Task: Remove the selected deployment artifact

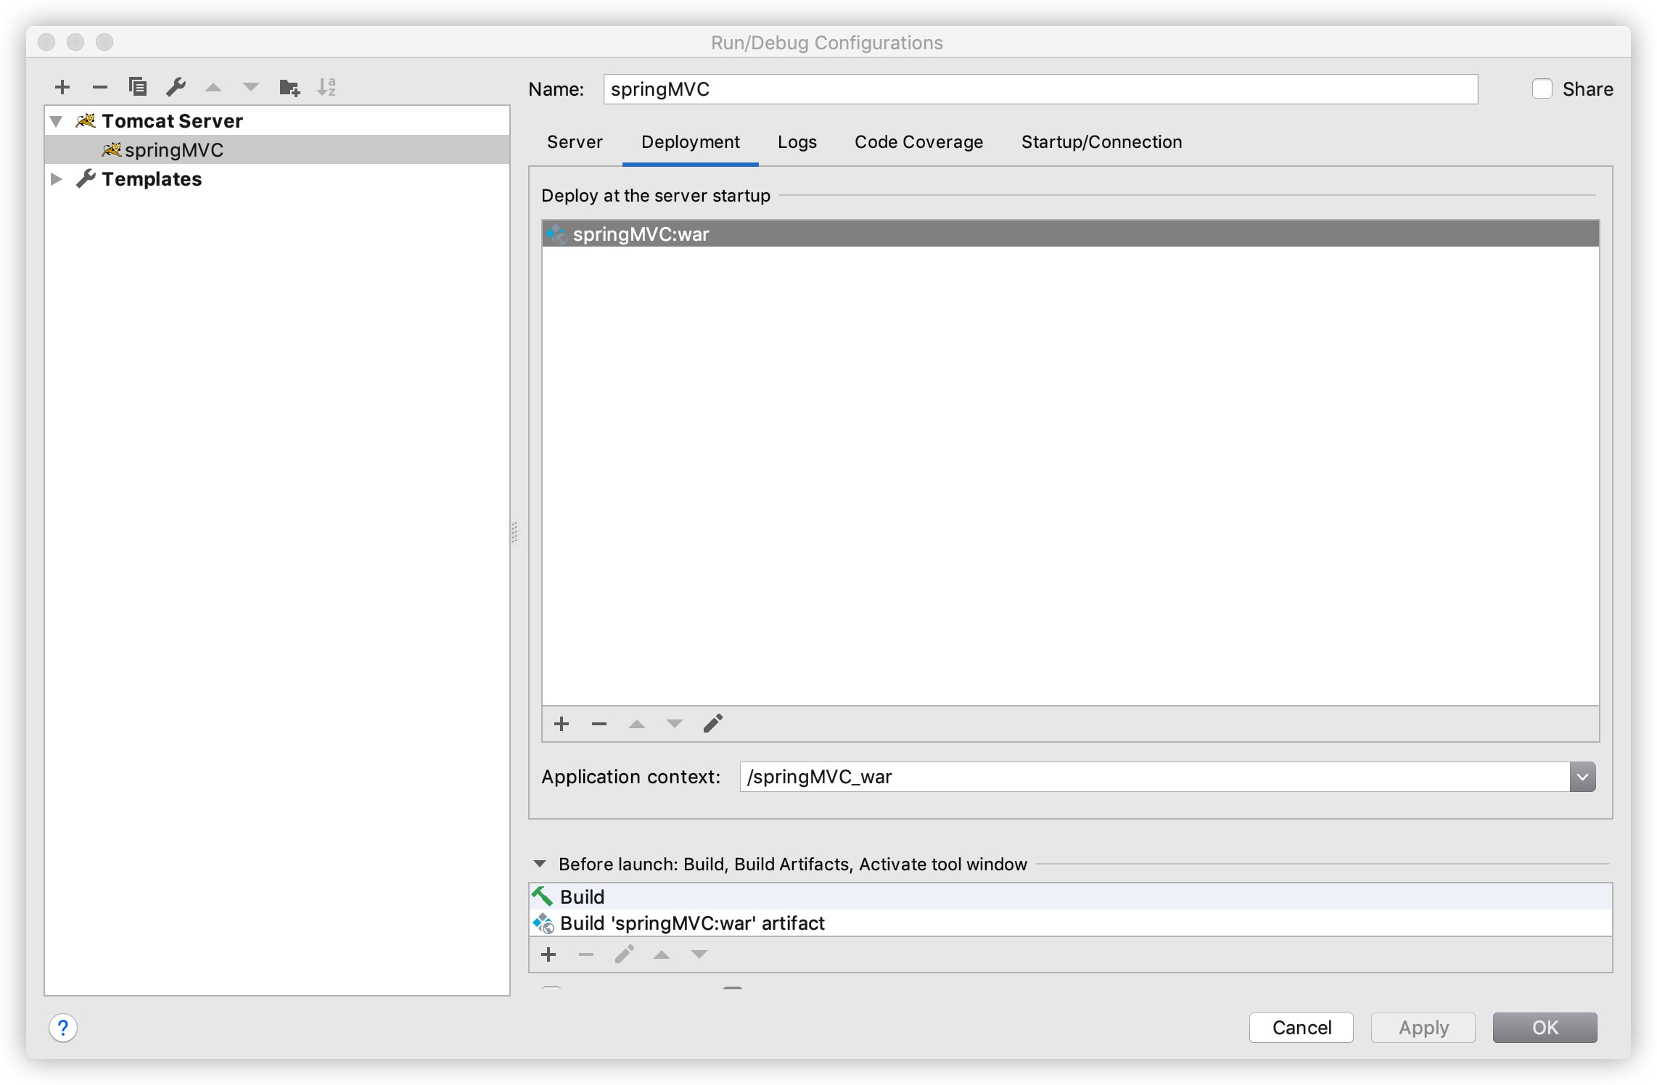Action: point(599,724)
